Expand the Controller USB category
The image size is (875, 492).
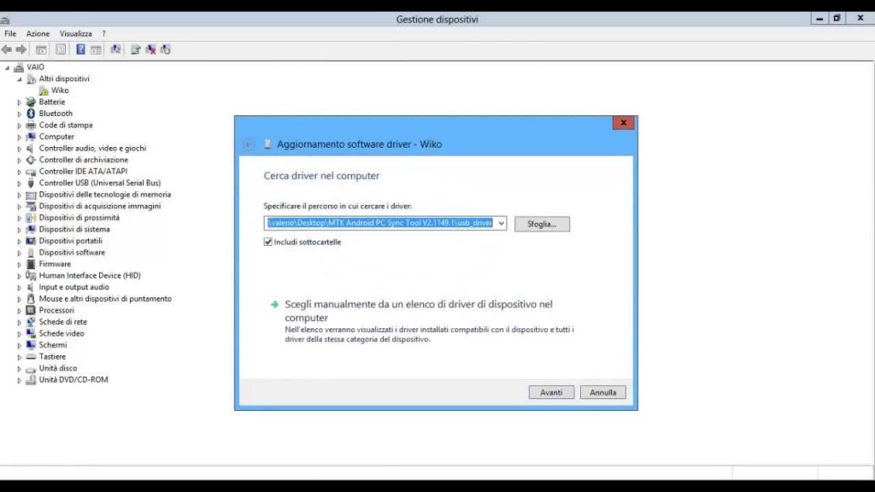tap(20, 184)
